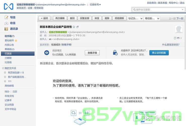This screenshot has height=126, width=186.
Task: Select the 已发送 sent folder
Action: pyautogui.click(x=18, y=54)
